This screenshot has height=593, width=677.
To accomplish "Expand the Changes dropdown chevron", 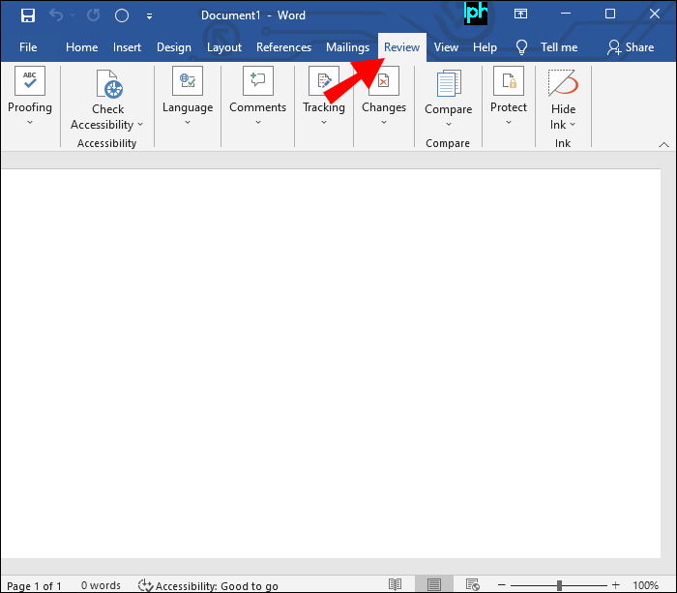I will point(384,123).
